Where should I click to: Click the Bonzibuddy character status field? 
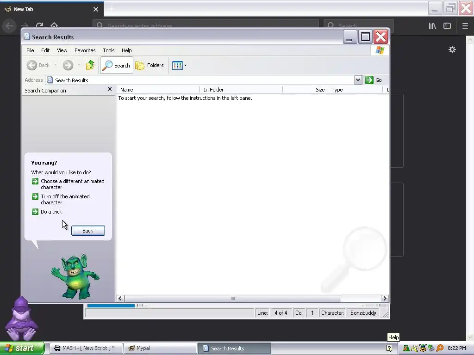[x=363, y=313]
